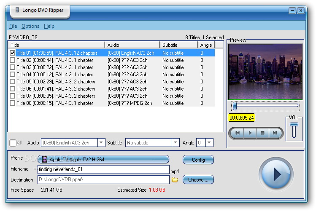Open the Subtitle dropdown list
Image resolution: width=316 pixels, height=211 pixels.
click(x=176, y=143)
